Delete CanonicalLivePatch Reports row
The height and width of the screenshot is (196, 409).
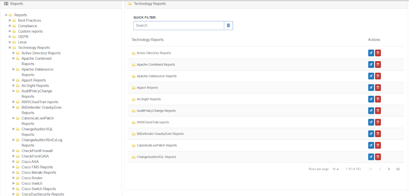click(378, 145)
